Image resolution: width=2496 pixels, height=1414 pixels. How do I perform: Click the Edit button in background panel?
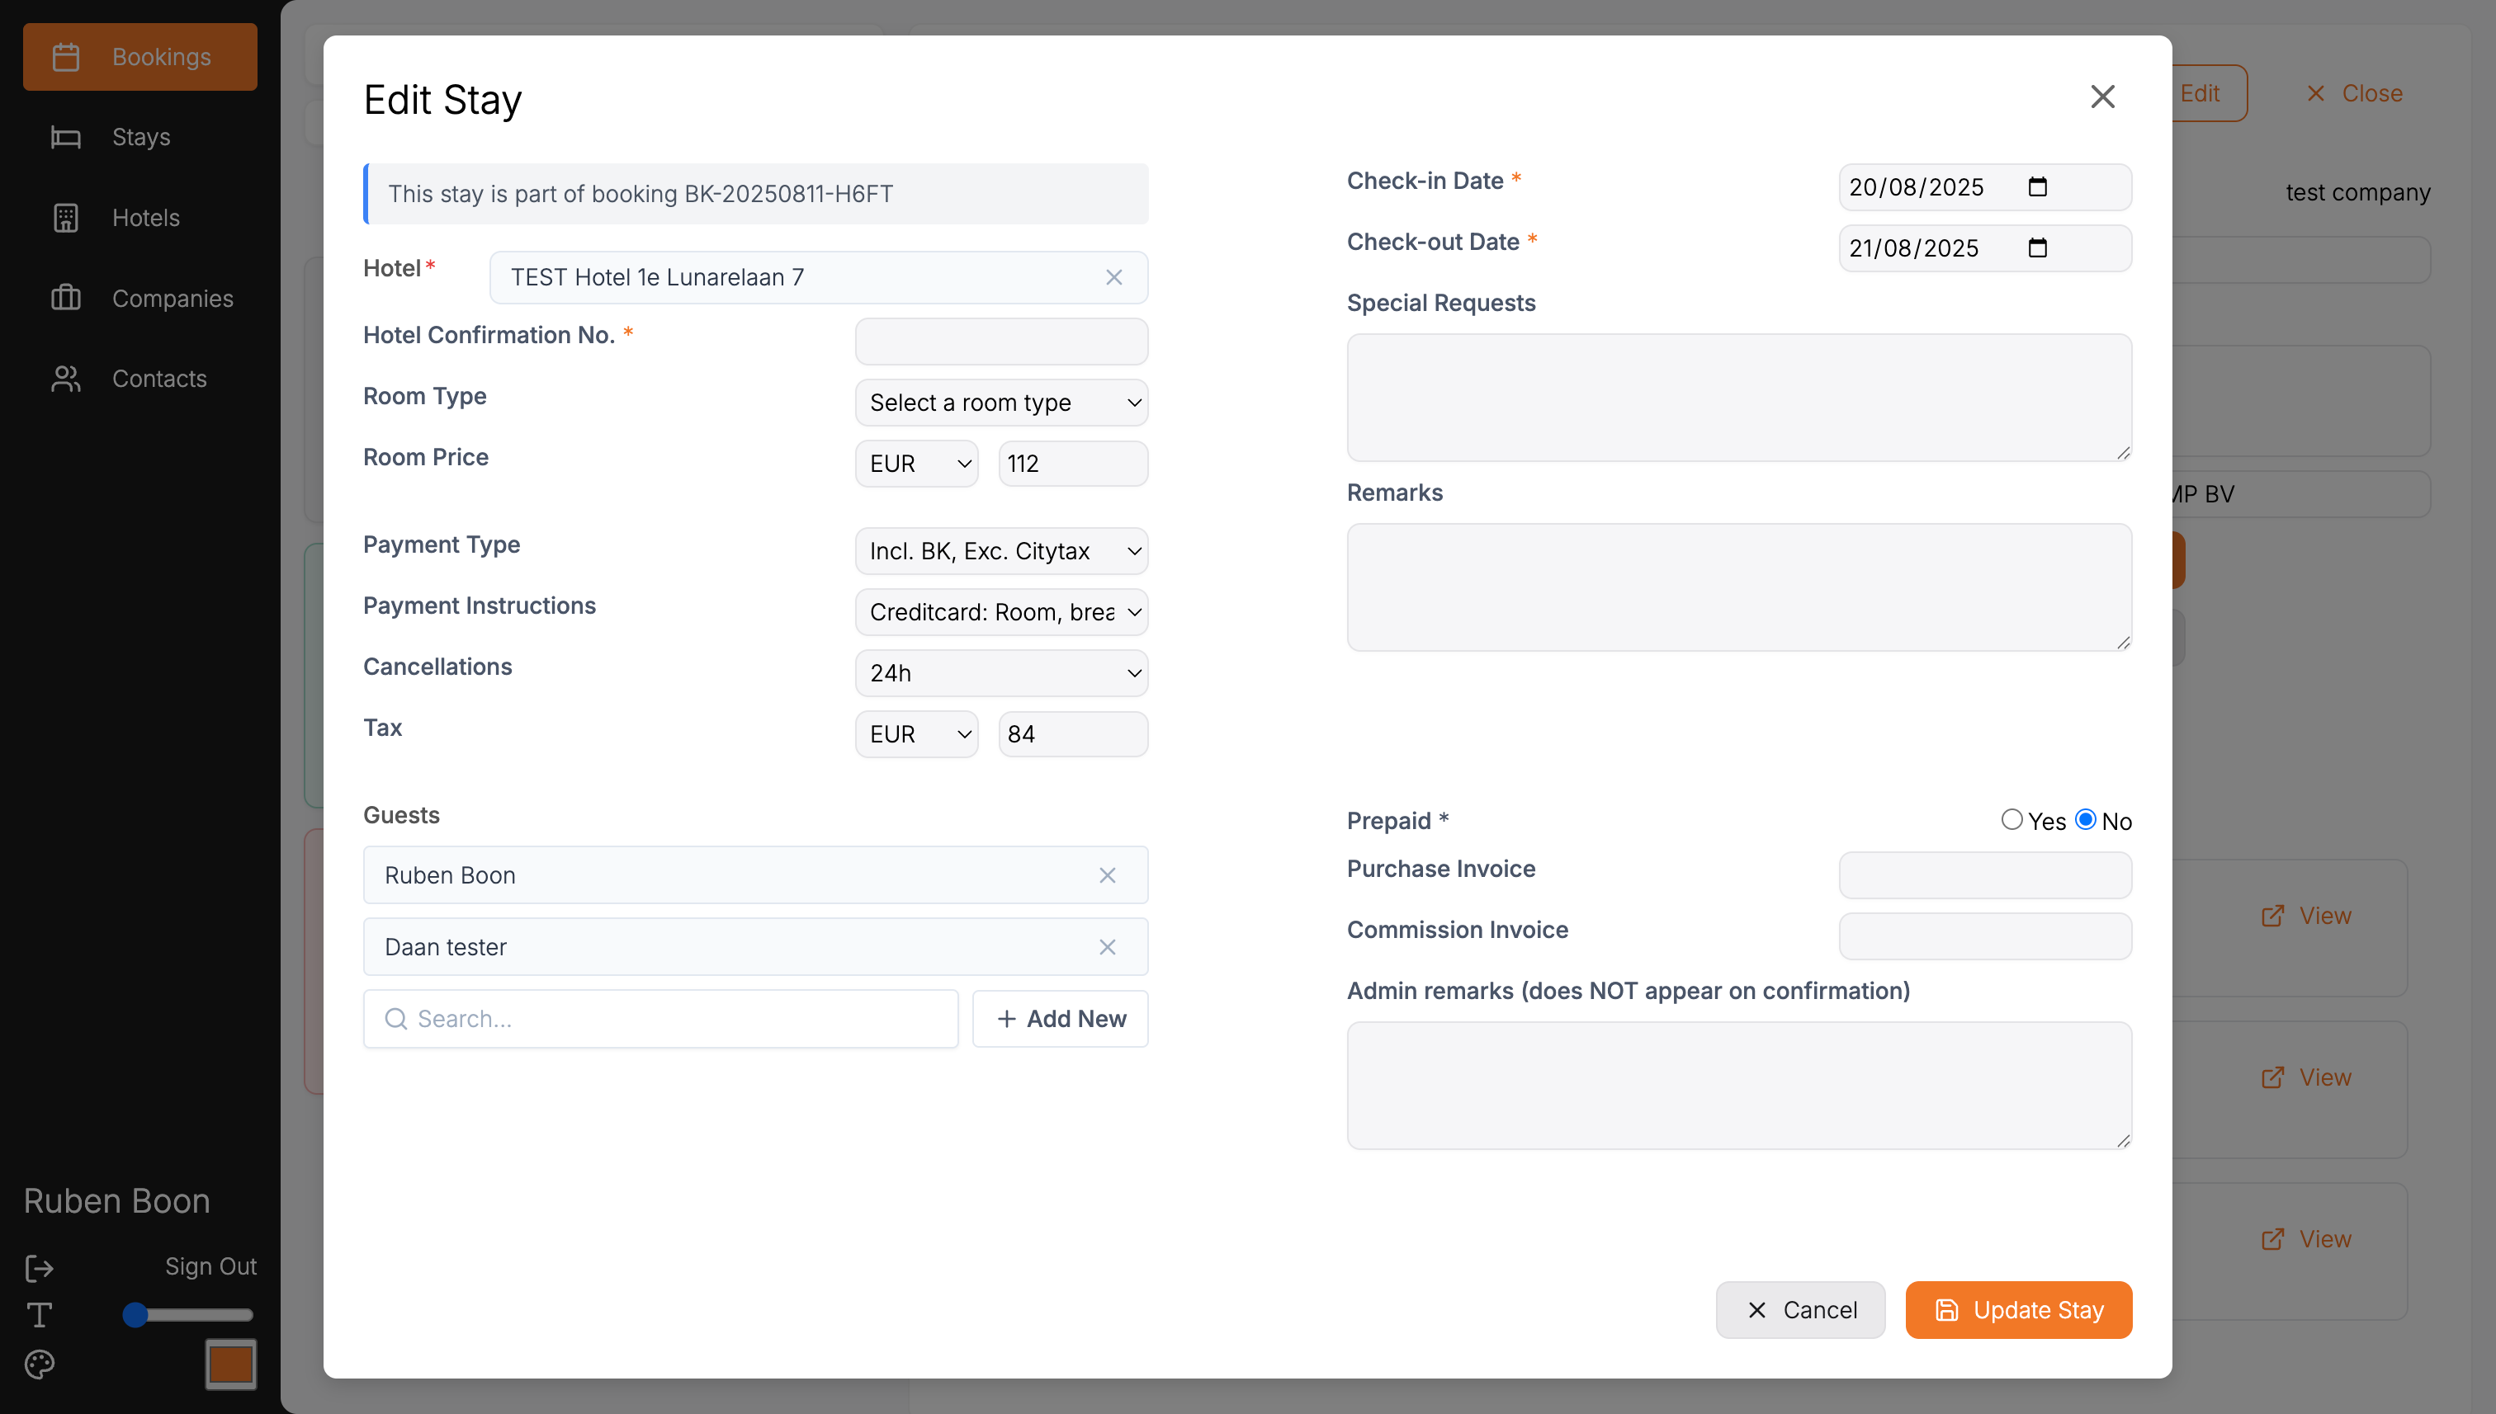(x=2209, y=93)
